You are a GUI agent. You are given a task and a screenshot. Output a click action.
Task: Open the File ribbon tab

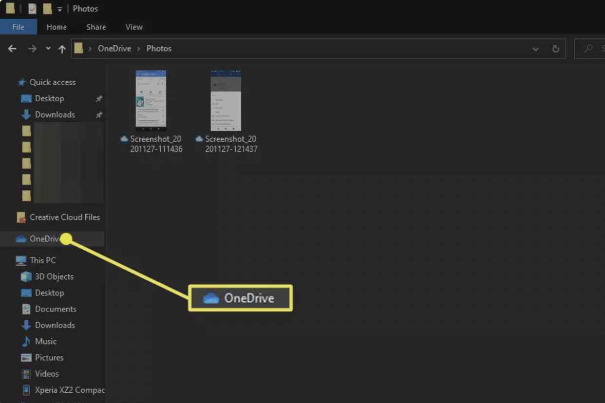(x=19, y=27)
